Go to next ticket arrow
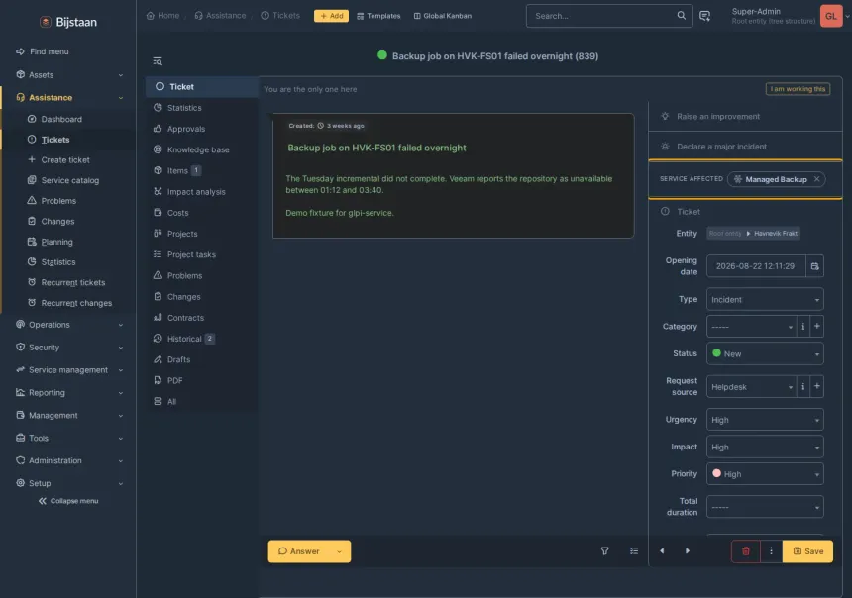This screenshot has width=852, height=598. [x=688, y=551]
